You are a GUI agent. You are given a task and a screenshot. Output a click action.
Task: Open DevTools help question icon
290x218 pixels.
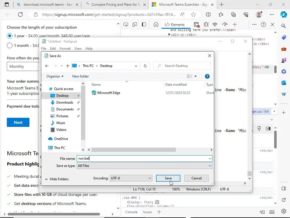263,24
